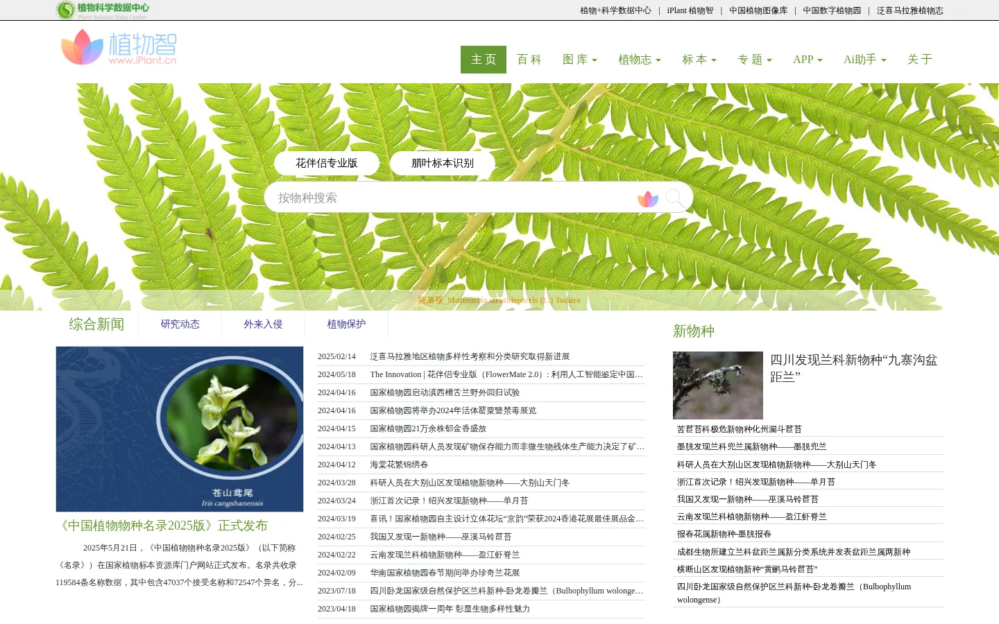The image size is (999, 624).
Task: Open 国家植物园揭牌一周年 news item
Action: pyautogui.click(x=450, y=609)
